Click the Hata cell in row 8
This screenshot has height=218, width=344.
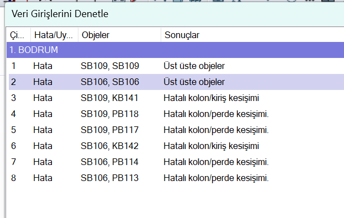(x=43, y=178)
